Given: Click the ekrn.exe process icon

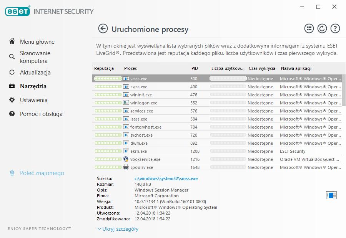Looking at the screenshot, I should point(126,151).
